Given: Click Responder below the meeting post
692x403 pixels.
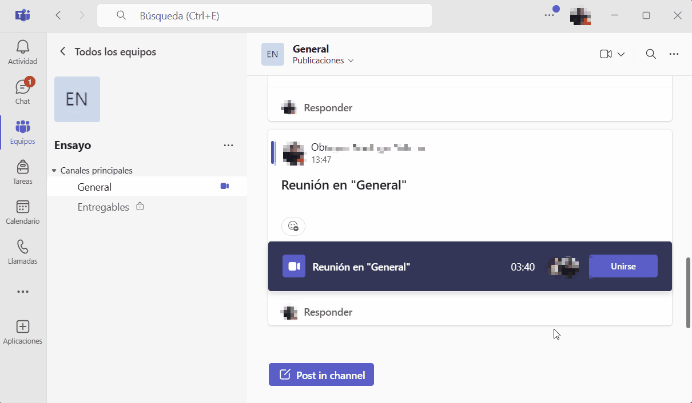Looking at the screenshot, I should [x=328, y=312].
